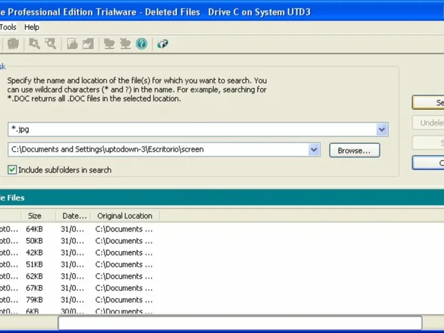Image resolution: width=444 pixels, height=333 pixels.
Task: Click the grayed drive icon left of help
Action: pos(125,44)
